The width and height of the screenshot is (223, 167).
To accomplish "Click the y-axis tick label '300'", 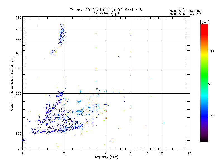I will coord(18,70).
